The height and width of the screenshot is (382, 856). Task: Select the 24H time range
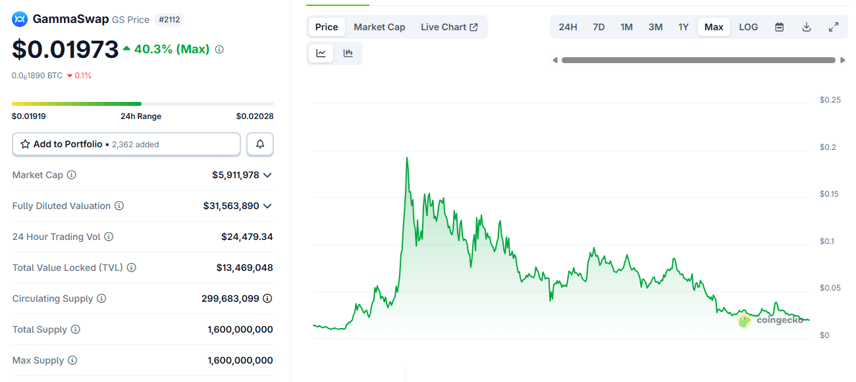[568, 27]
